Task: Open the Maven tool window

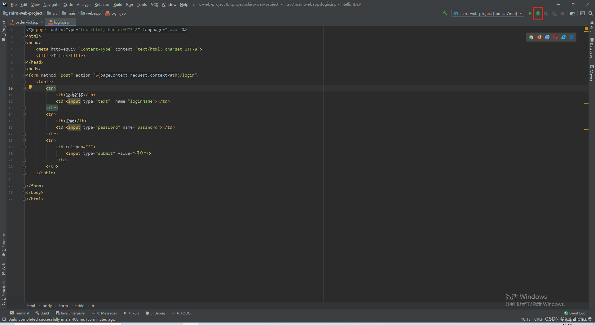Action: coord(592,73)
